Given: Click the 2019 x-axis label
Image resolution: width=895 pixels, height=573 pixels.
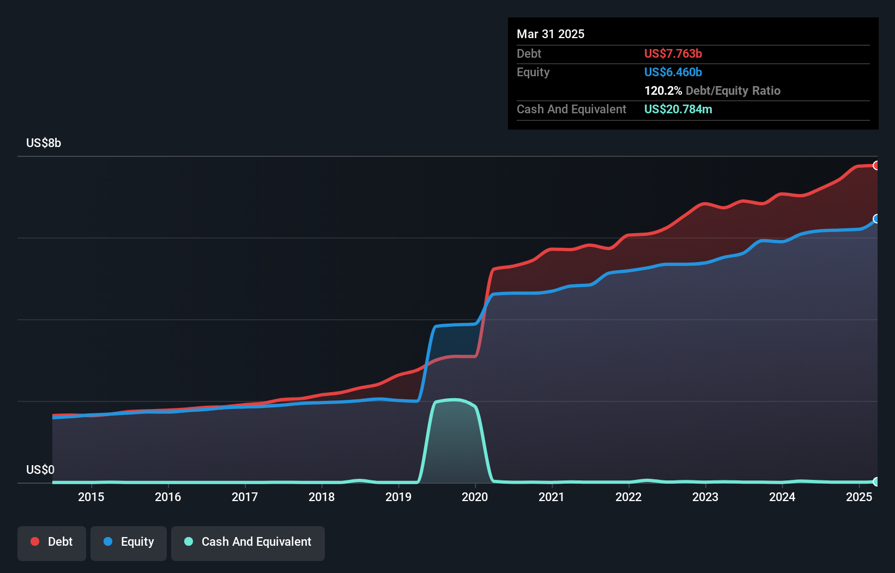Looking at the screenshot, I should 398,497.
